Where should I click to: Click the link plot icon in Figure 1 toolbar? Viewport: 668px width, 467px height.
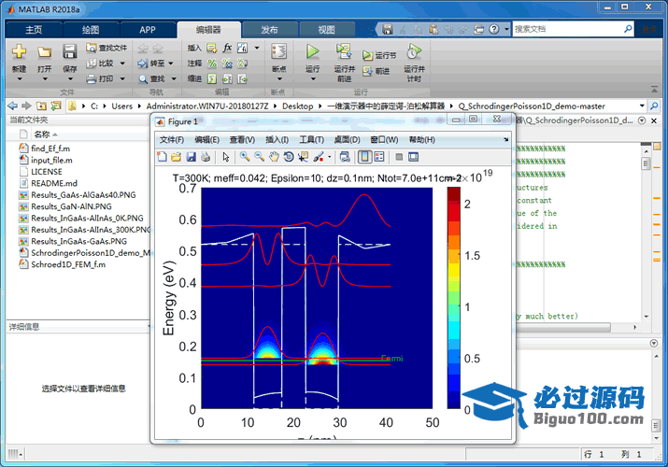pyautogui.click(x=345, y=157)
